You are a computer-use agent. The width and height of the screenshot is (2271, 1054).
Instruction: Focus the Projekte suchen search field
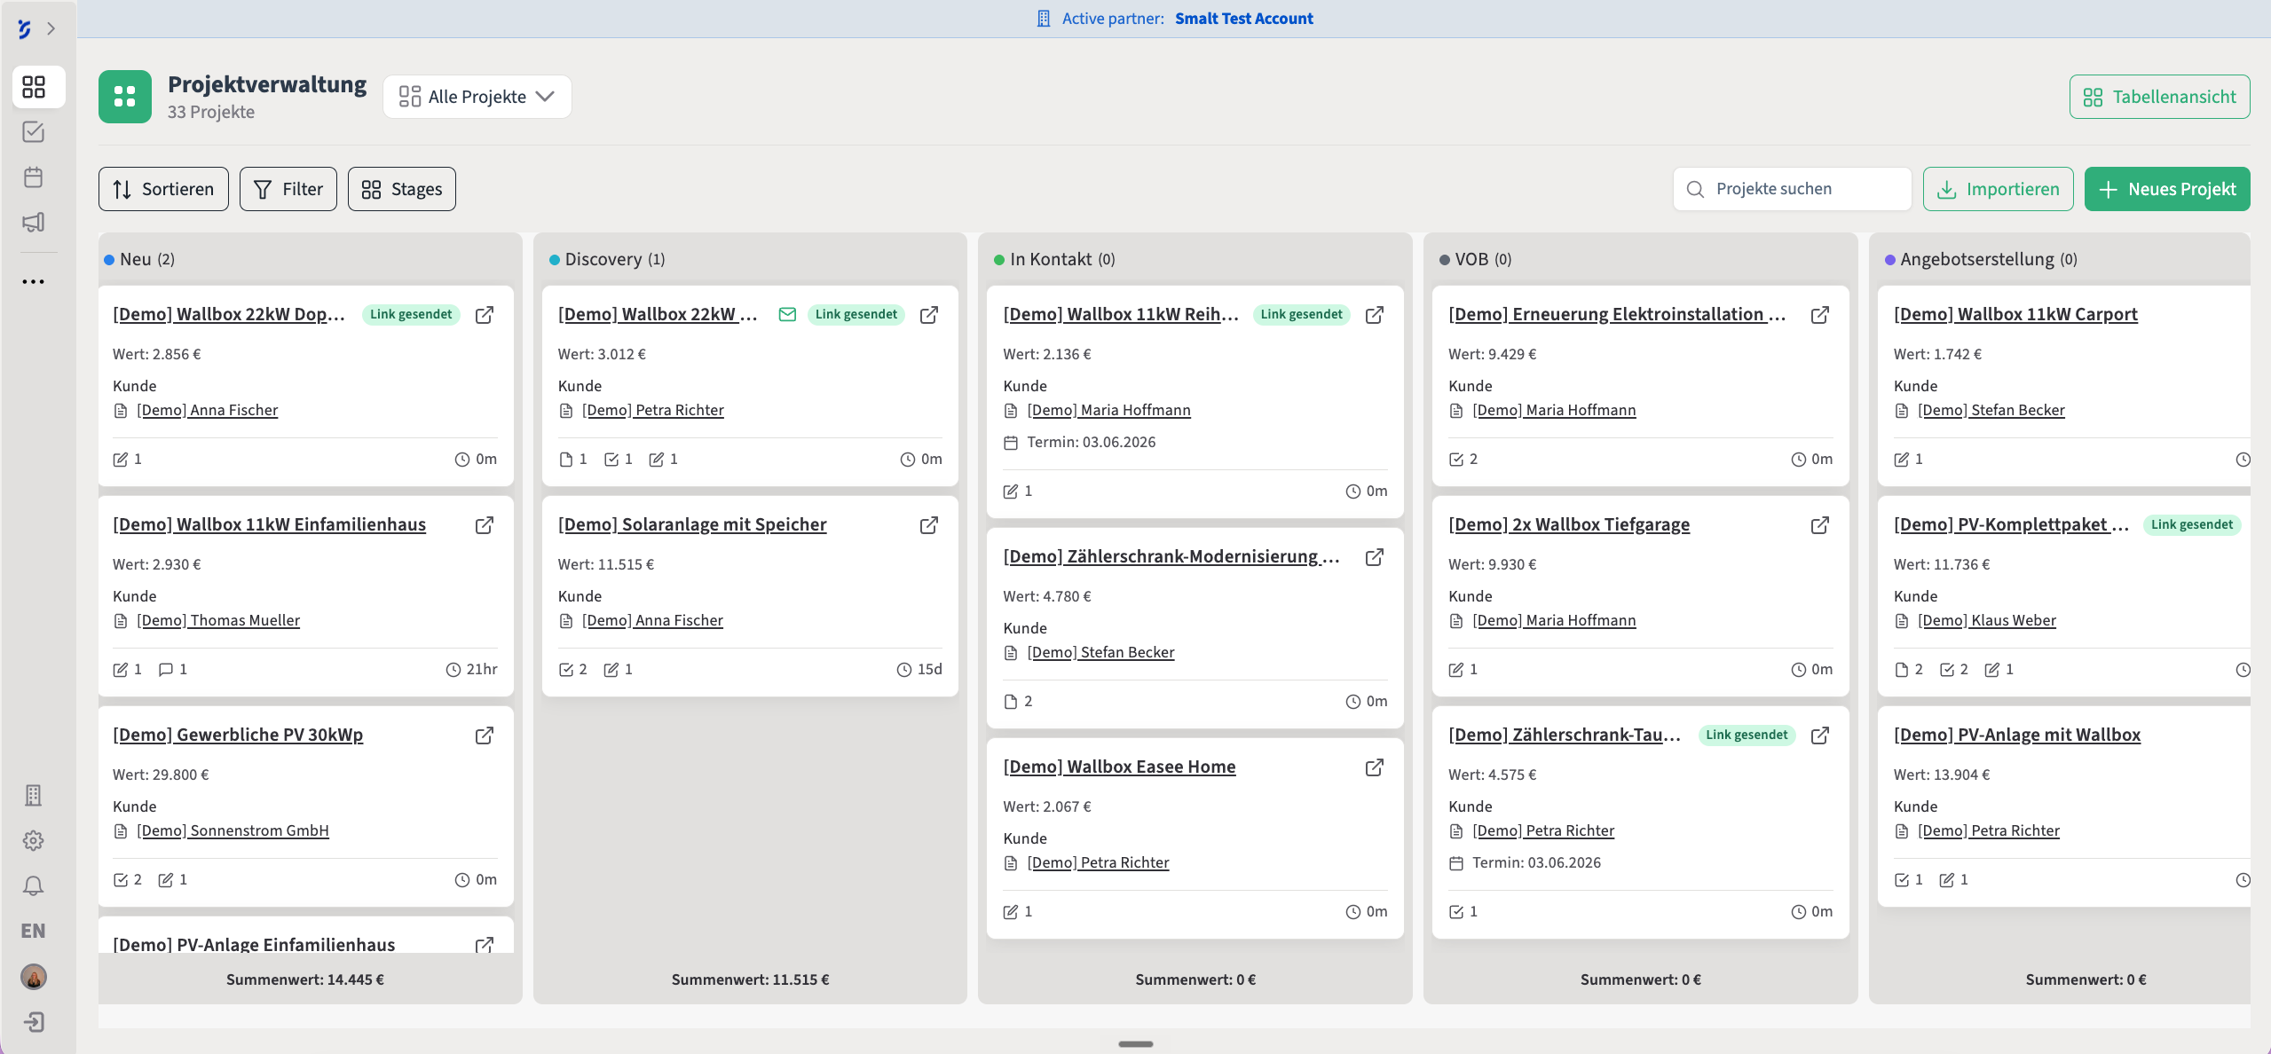point(1793,189)
